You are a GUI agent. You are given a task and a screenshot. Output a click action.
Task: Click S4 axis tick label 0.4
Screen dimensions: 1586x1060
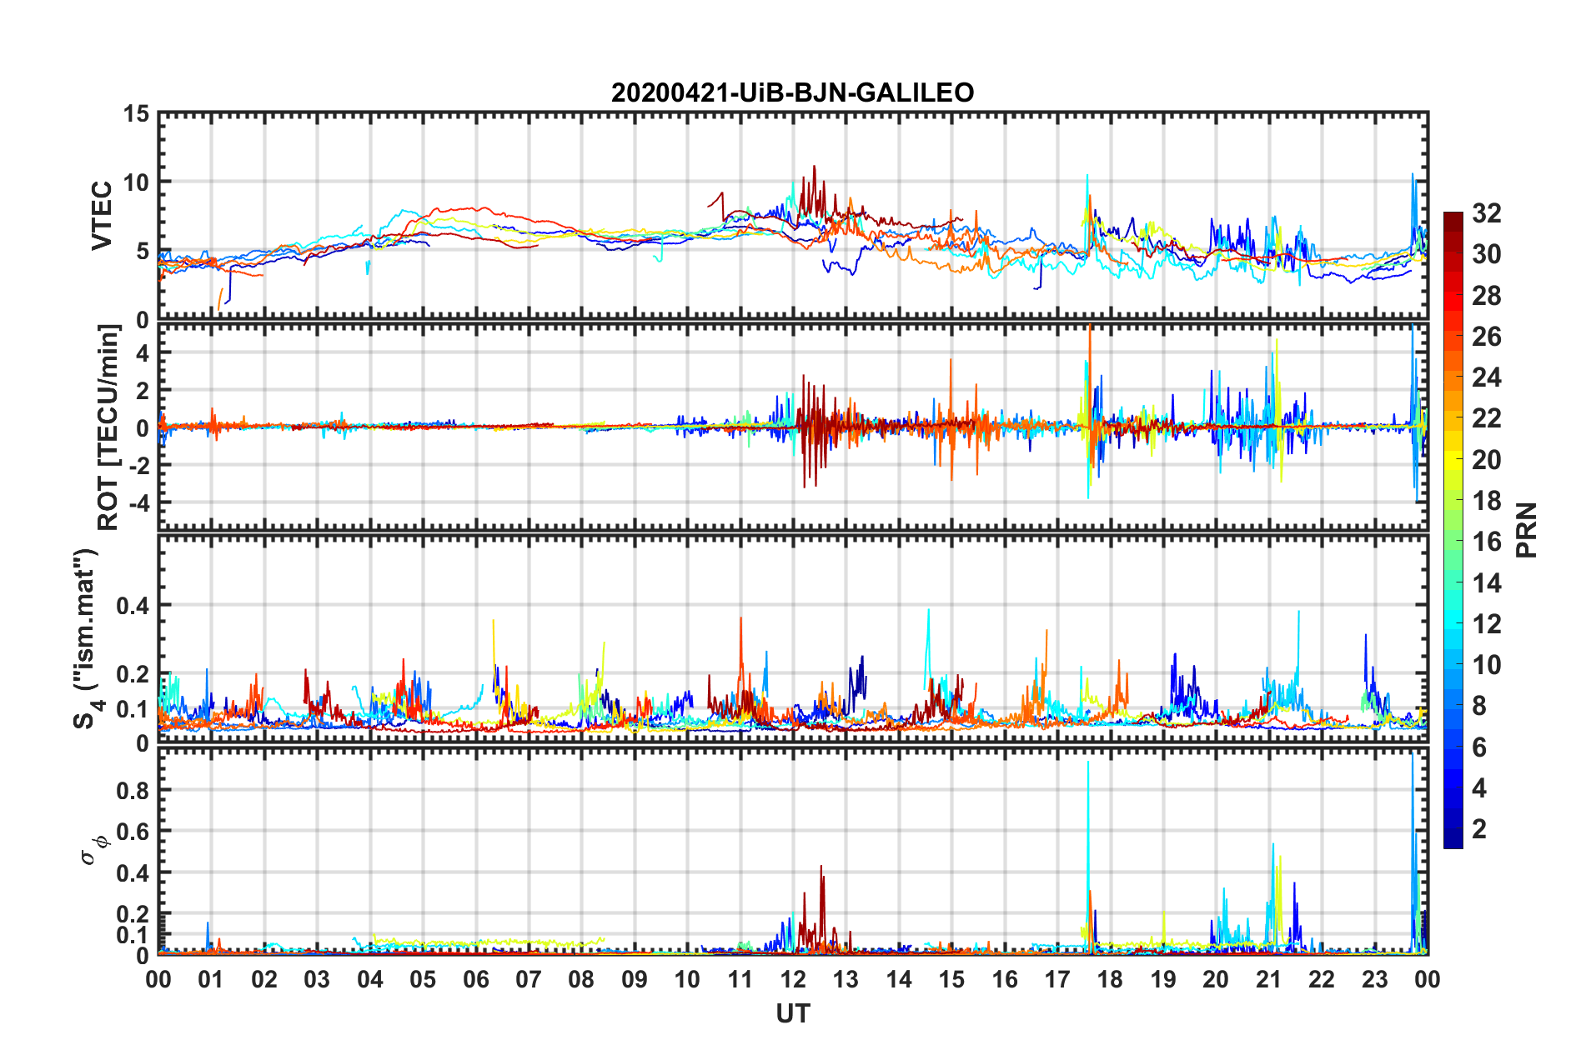[133, 606]
